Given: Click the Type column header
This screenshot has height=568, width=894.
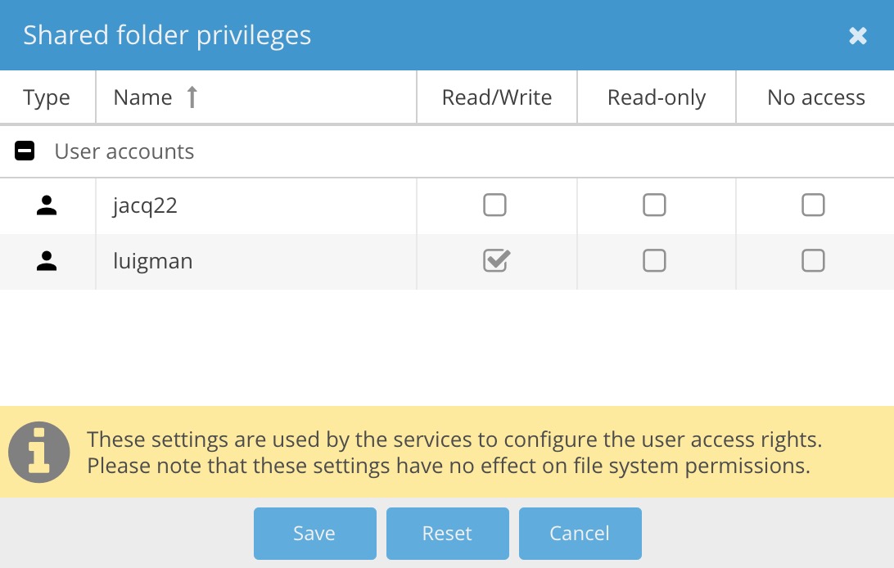Looking at the screenshot, I should point(47,97).
